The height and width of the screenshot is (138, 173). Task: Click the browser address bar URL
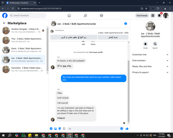tap(41, 9)
